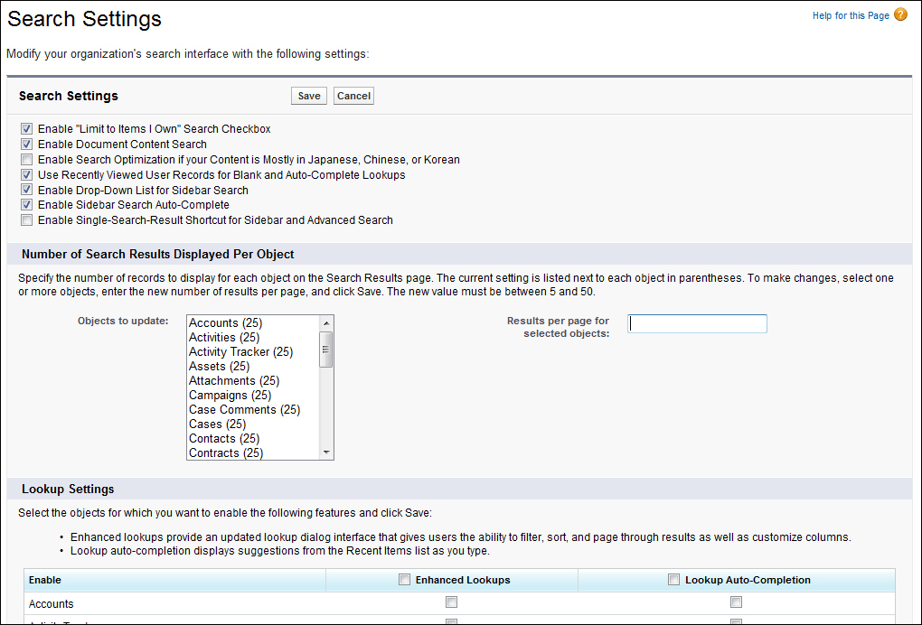
Task: Disable Sidebar Search Auto-Complete checkbox
Action: click(x=27, y=205)
